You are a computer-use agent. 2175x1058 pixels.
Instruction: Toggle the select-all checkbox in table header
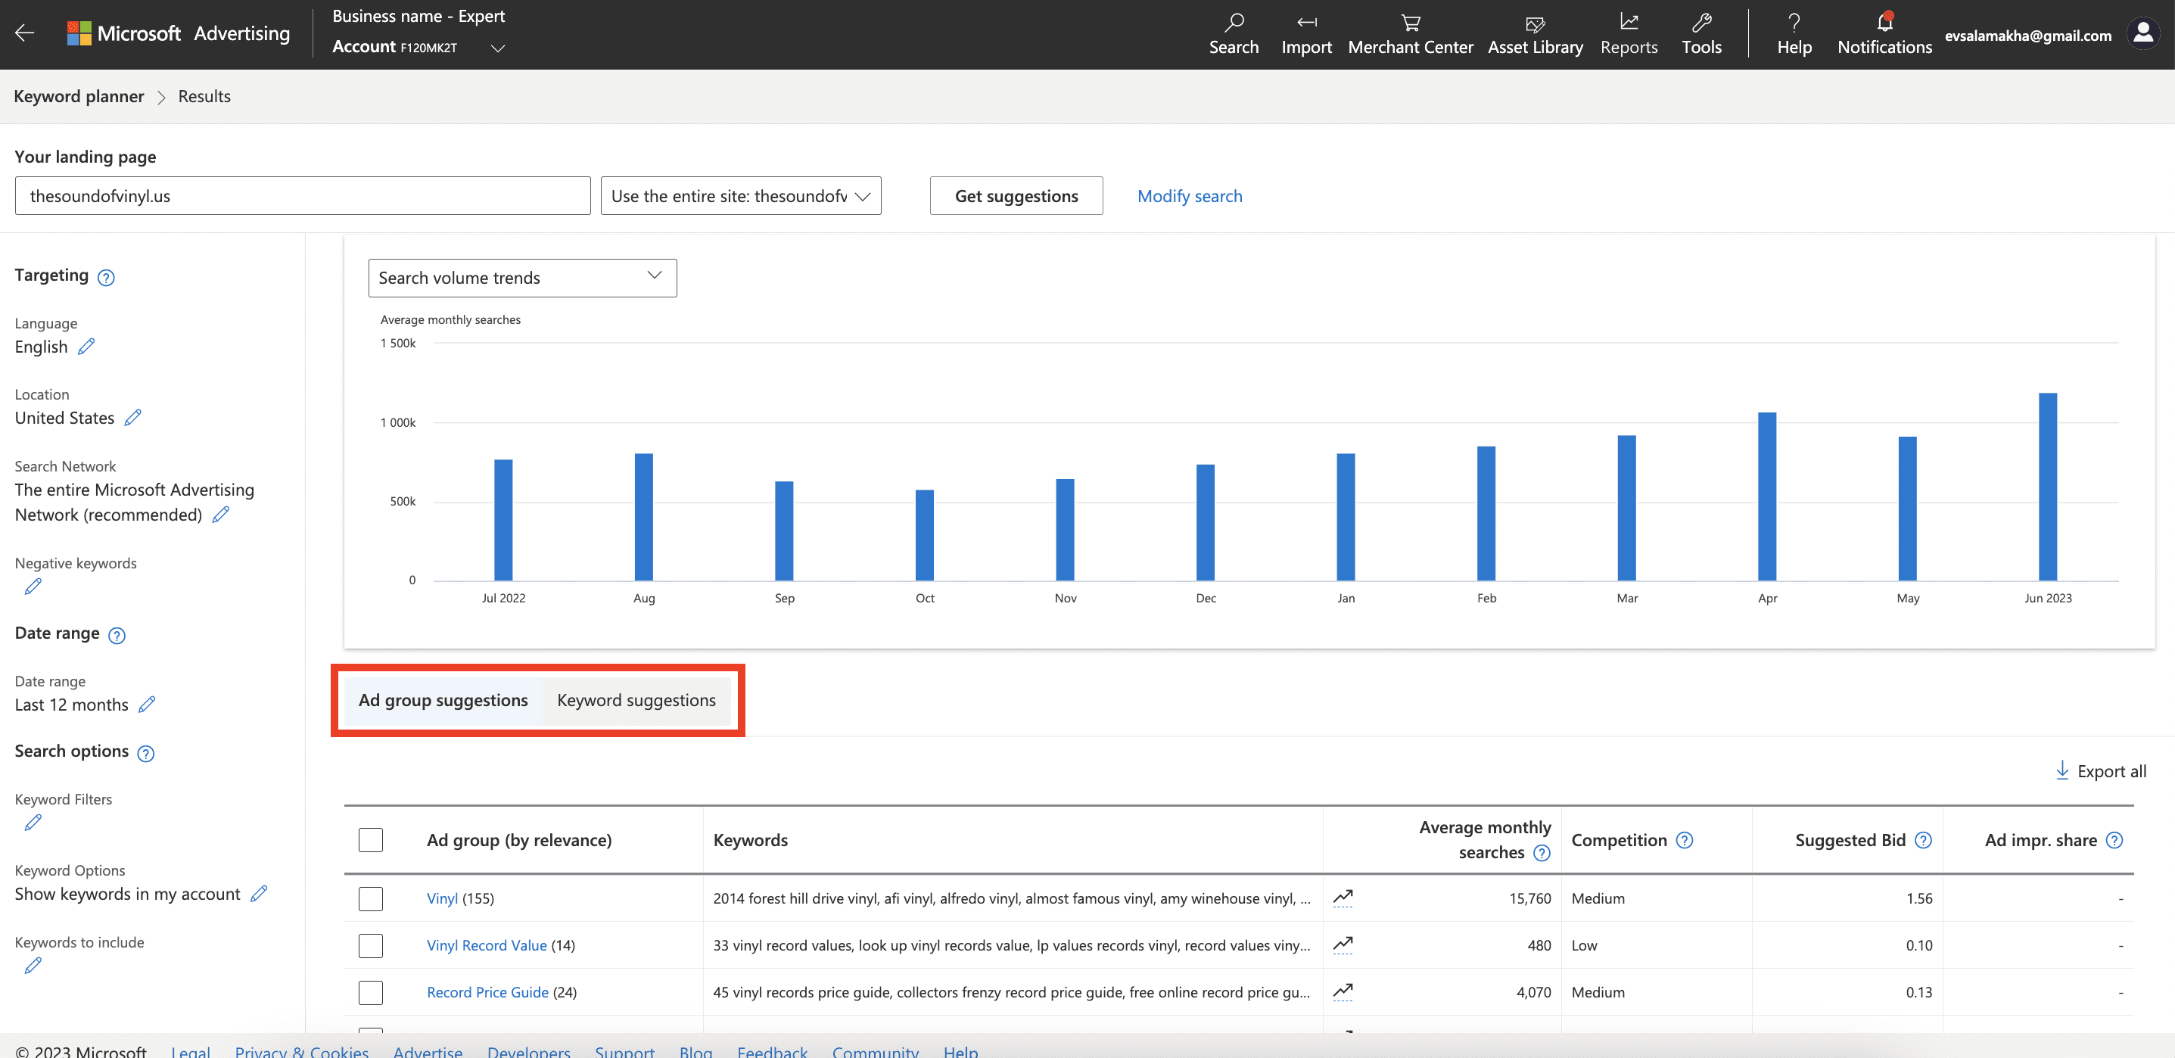(371, 839)
